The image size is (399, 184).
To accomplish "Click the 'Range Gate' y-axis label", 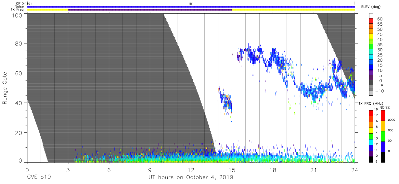I will point(5,88).
